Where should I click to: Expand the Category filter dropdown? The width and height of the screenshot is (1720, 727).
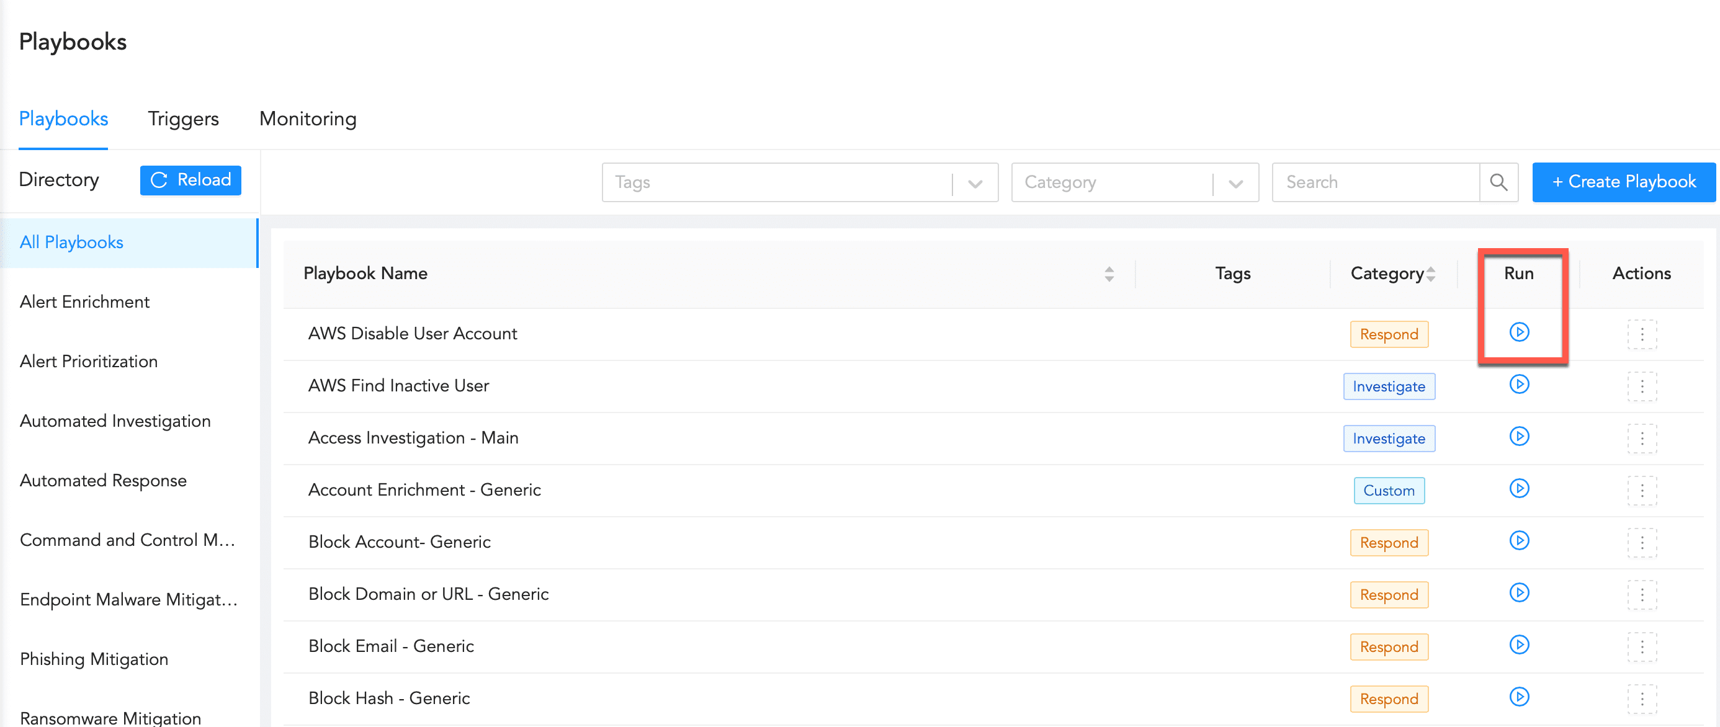click(x=1235, y=183)
